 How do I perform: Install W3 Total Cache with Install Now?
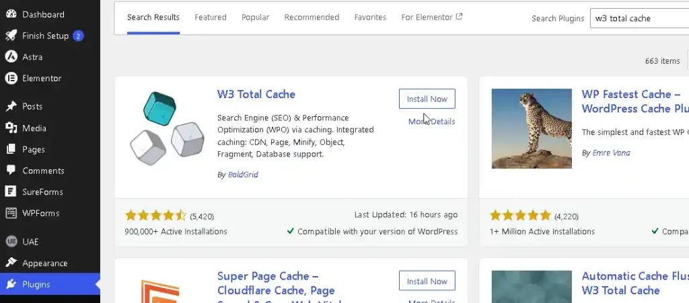[x=427, y=99]
